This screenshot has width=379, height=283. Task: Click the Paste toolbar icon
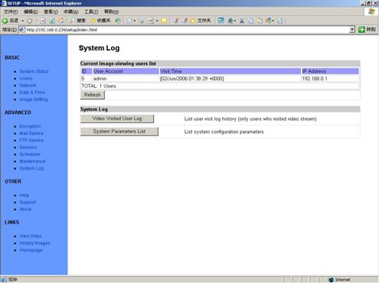click(260, 21)
